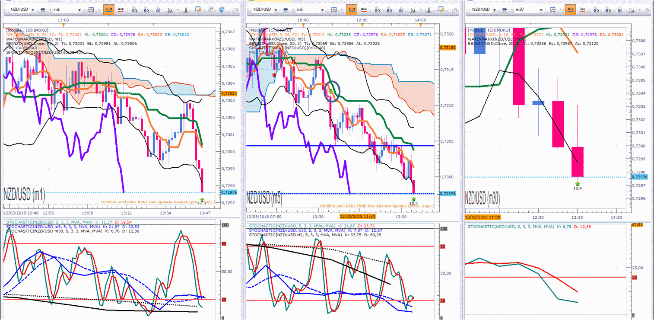654x320 pixels.
Task: Open the chart type icon in the m1 toolbar
Action: click(x=92, y=9)
